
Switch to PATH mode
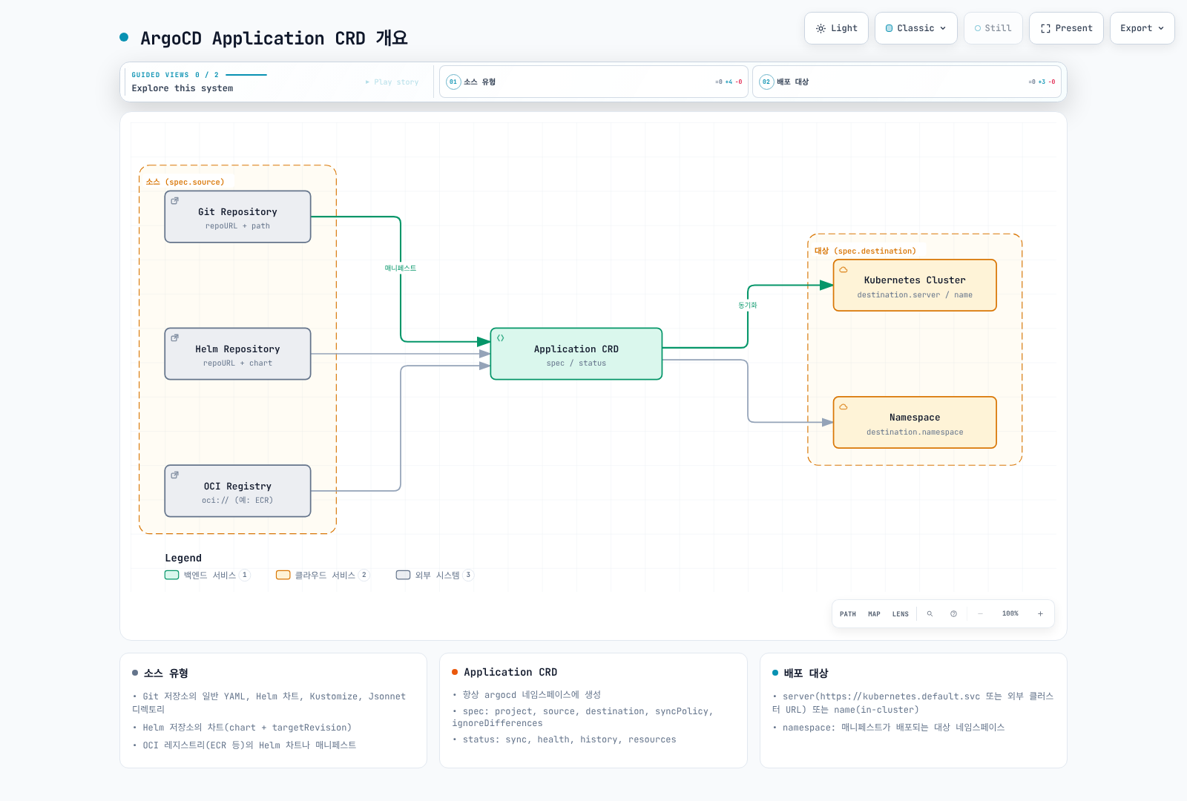[848, 614]
